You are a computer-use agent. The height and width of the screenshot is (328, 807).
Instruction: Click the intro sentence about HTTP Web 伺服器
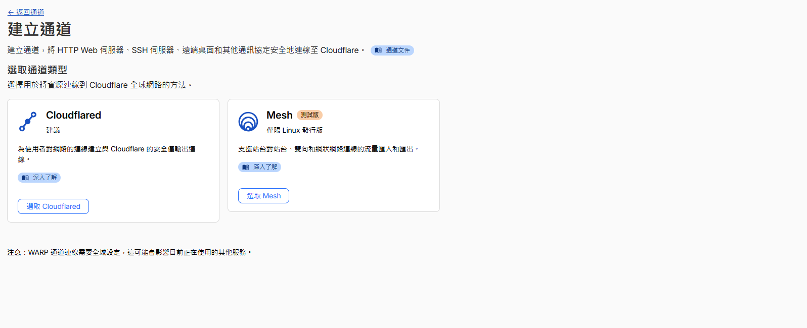click(186, 50)
